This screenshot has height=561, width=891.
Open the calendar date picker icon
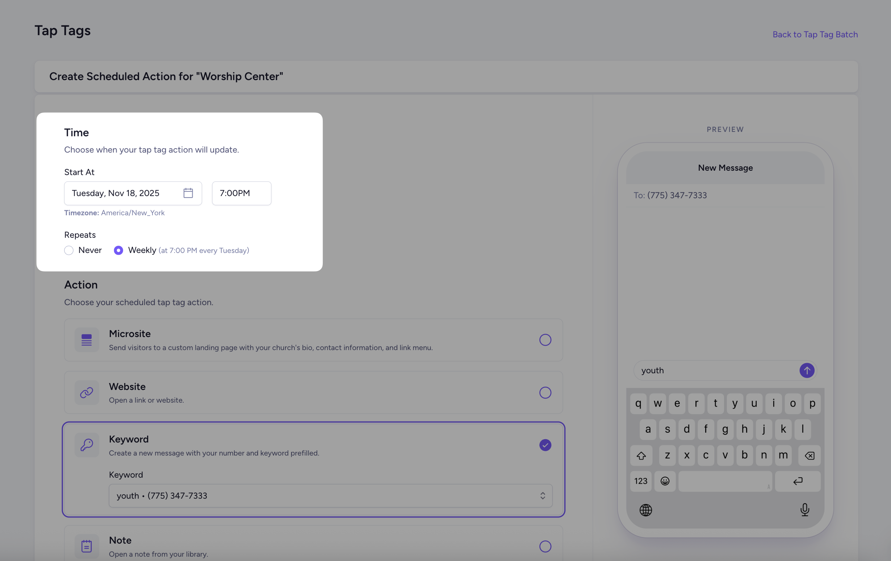click(x=188, y=193)
